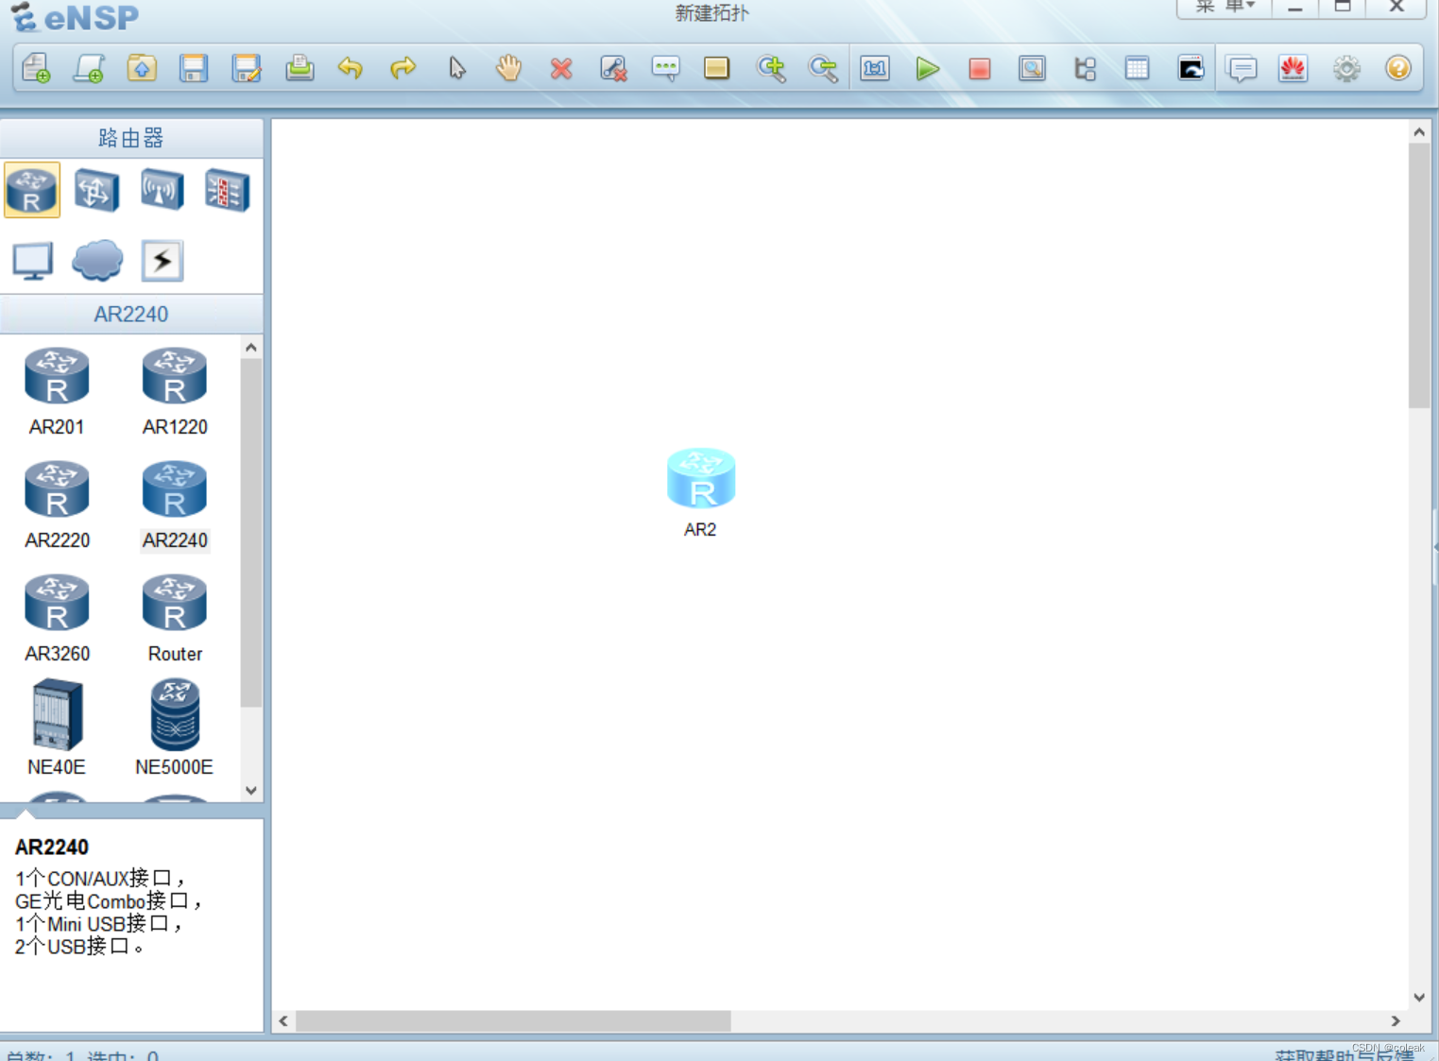Select the AR1220 router model
This screenshot has height=1061, width=1439.
175,391
